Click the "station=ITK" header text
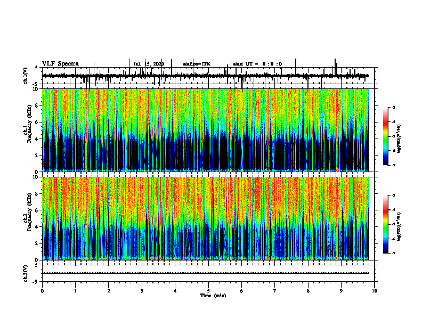 [x=197, y=64]
